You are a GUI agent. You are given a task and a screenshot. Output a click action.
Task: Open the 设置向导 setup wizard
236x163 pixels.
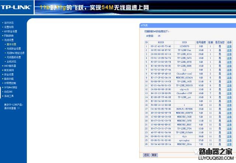[9, 27]
